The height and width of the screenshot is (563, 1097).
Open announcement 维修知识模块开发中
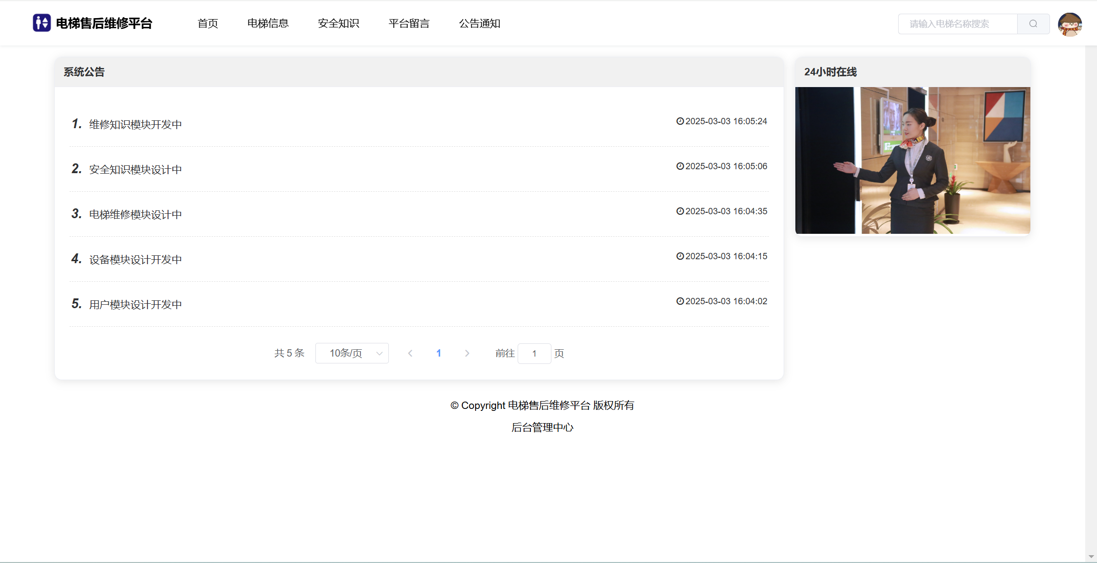135,125
